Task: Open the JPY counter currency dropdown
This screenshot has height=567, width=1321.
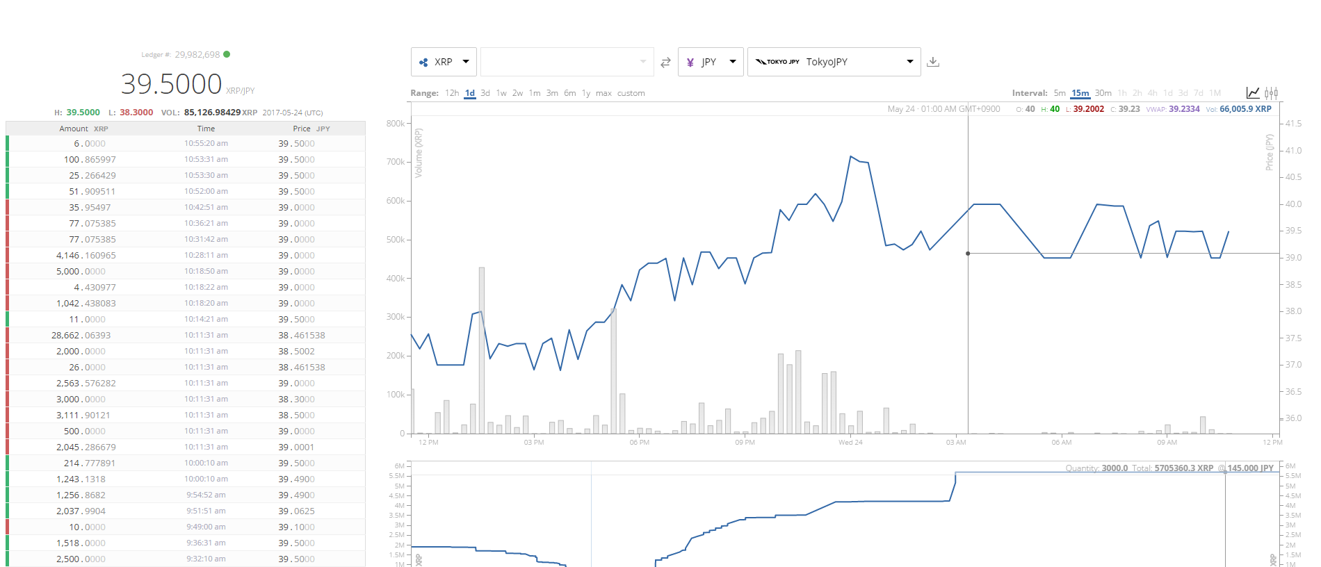Action: (x=711, y=62)
